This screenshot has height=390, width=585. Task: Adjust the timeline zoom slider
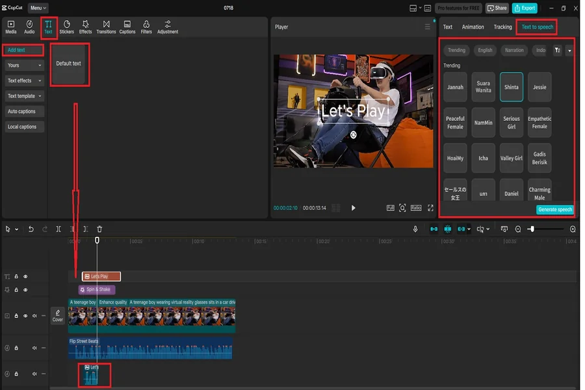532,229
